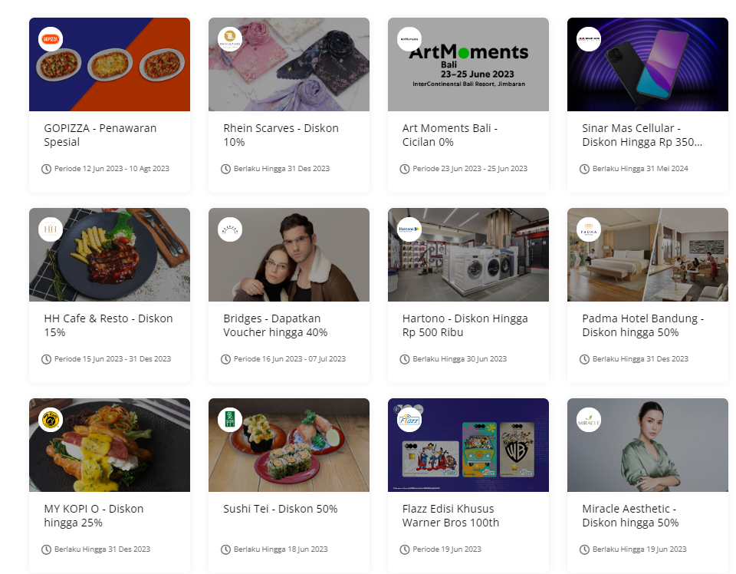The image size is (736, 574).
Task: Click the MY KOPI O logo
Action: [51, 420]
